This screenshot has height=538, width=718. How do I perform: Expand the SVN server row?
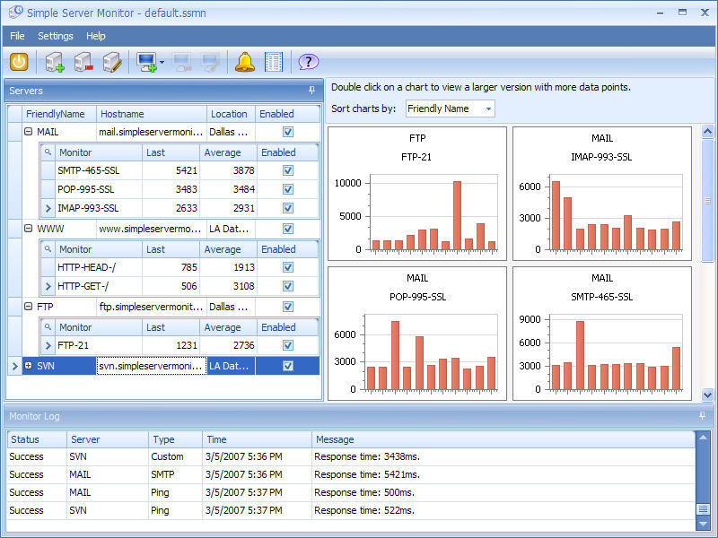click(x=28, y=366)
